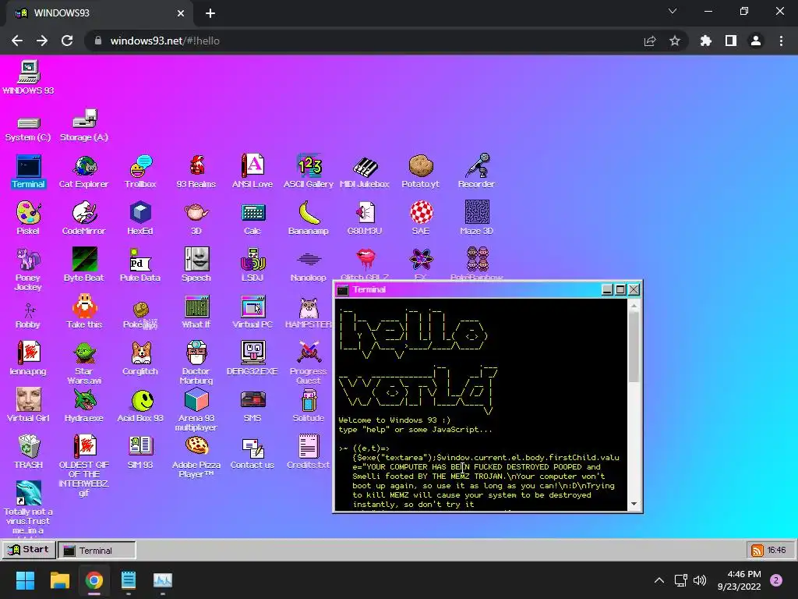Open the LSDJ icon
798x599 pixels.
252,259
